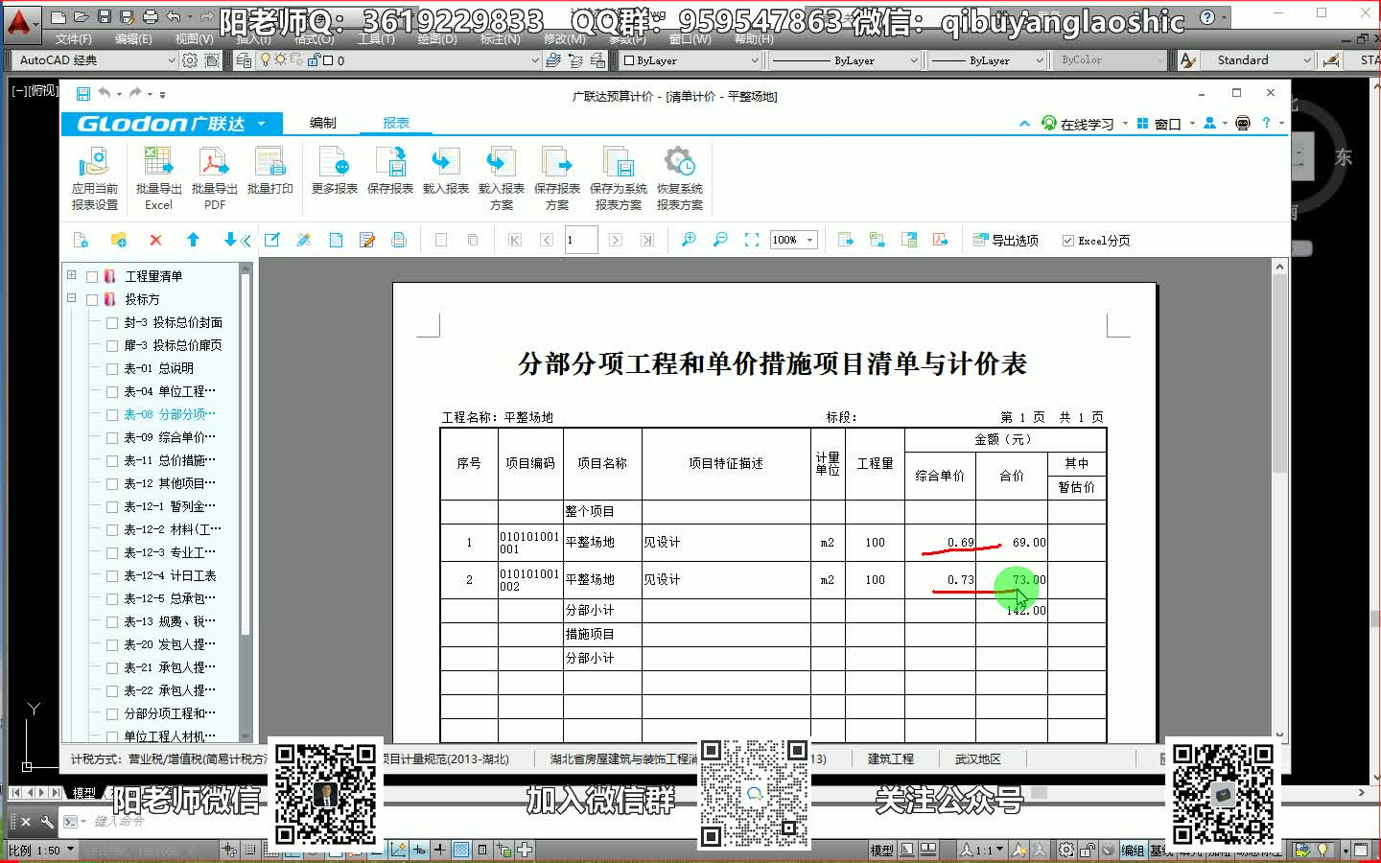Click 恢复系统报表方案 icon
The width and height of the screenshot is (1381, 863).
(680, 178)
